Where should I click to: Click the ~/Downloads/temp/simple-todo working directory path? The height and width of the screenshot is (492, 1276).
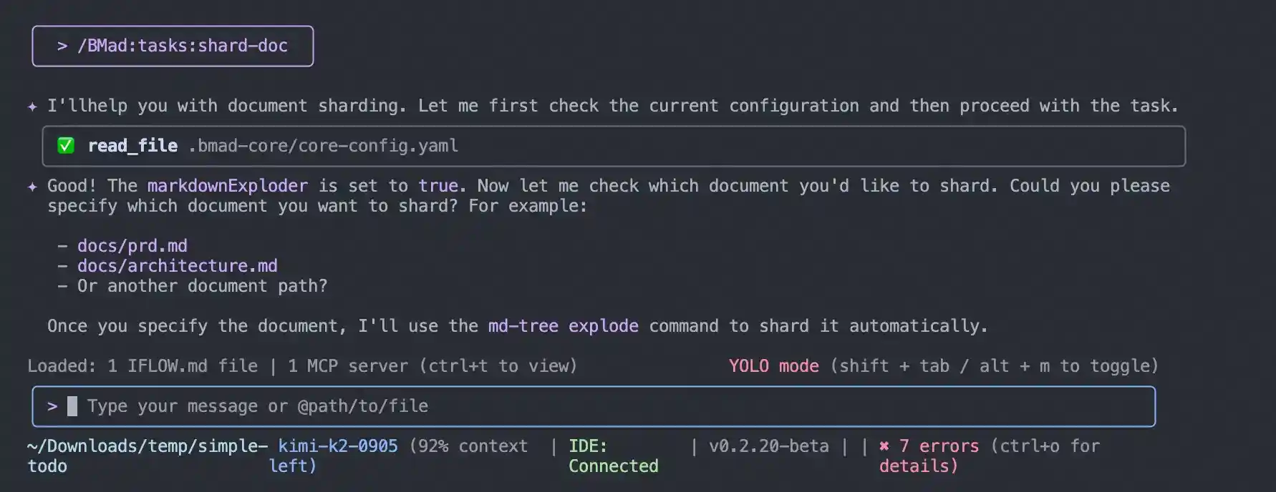pos(147,446)
